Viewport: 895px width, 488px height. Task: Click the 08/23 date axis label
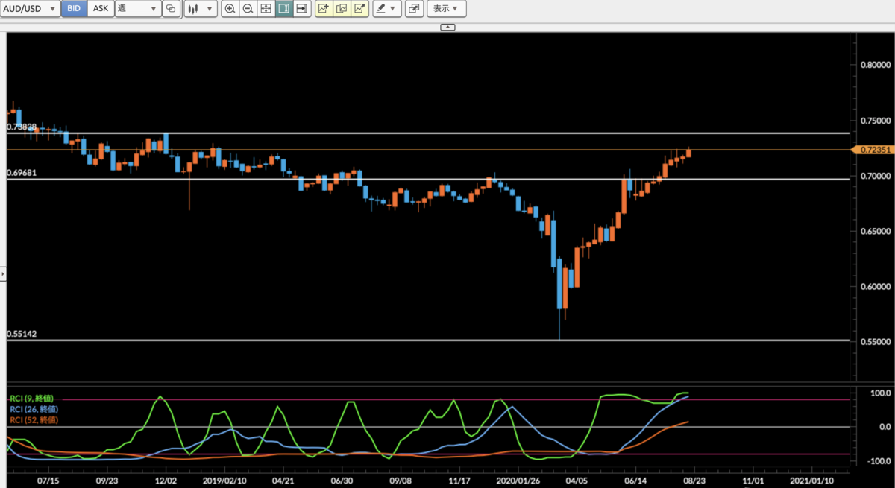coord(694,481)
